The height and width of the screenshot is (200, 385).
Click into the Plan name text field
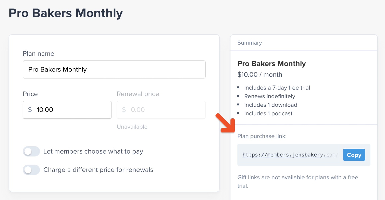coord(114,69)
